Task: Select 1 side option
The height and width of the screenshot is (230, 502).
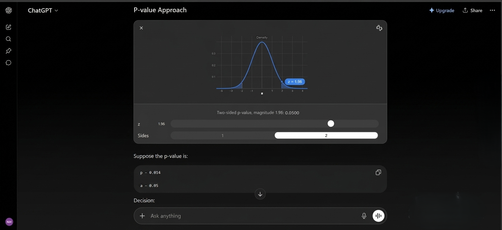Action: coord(222,136)
